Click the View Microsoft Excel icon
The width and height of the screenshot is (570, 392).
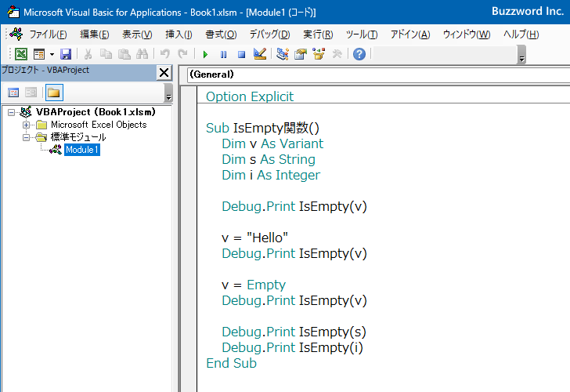coord(21,54)
